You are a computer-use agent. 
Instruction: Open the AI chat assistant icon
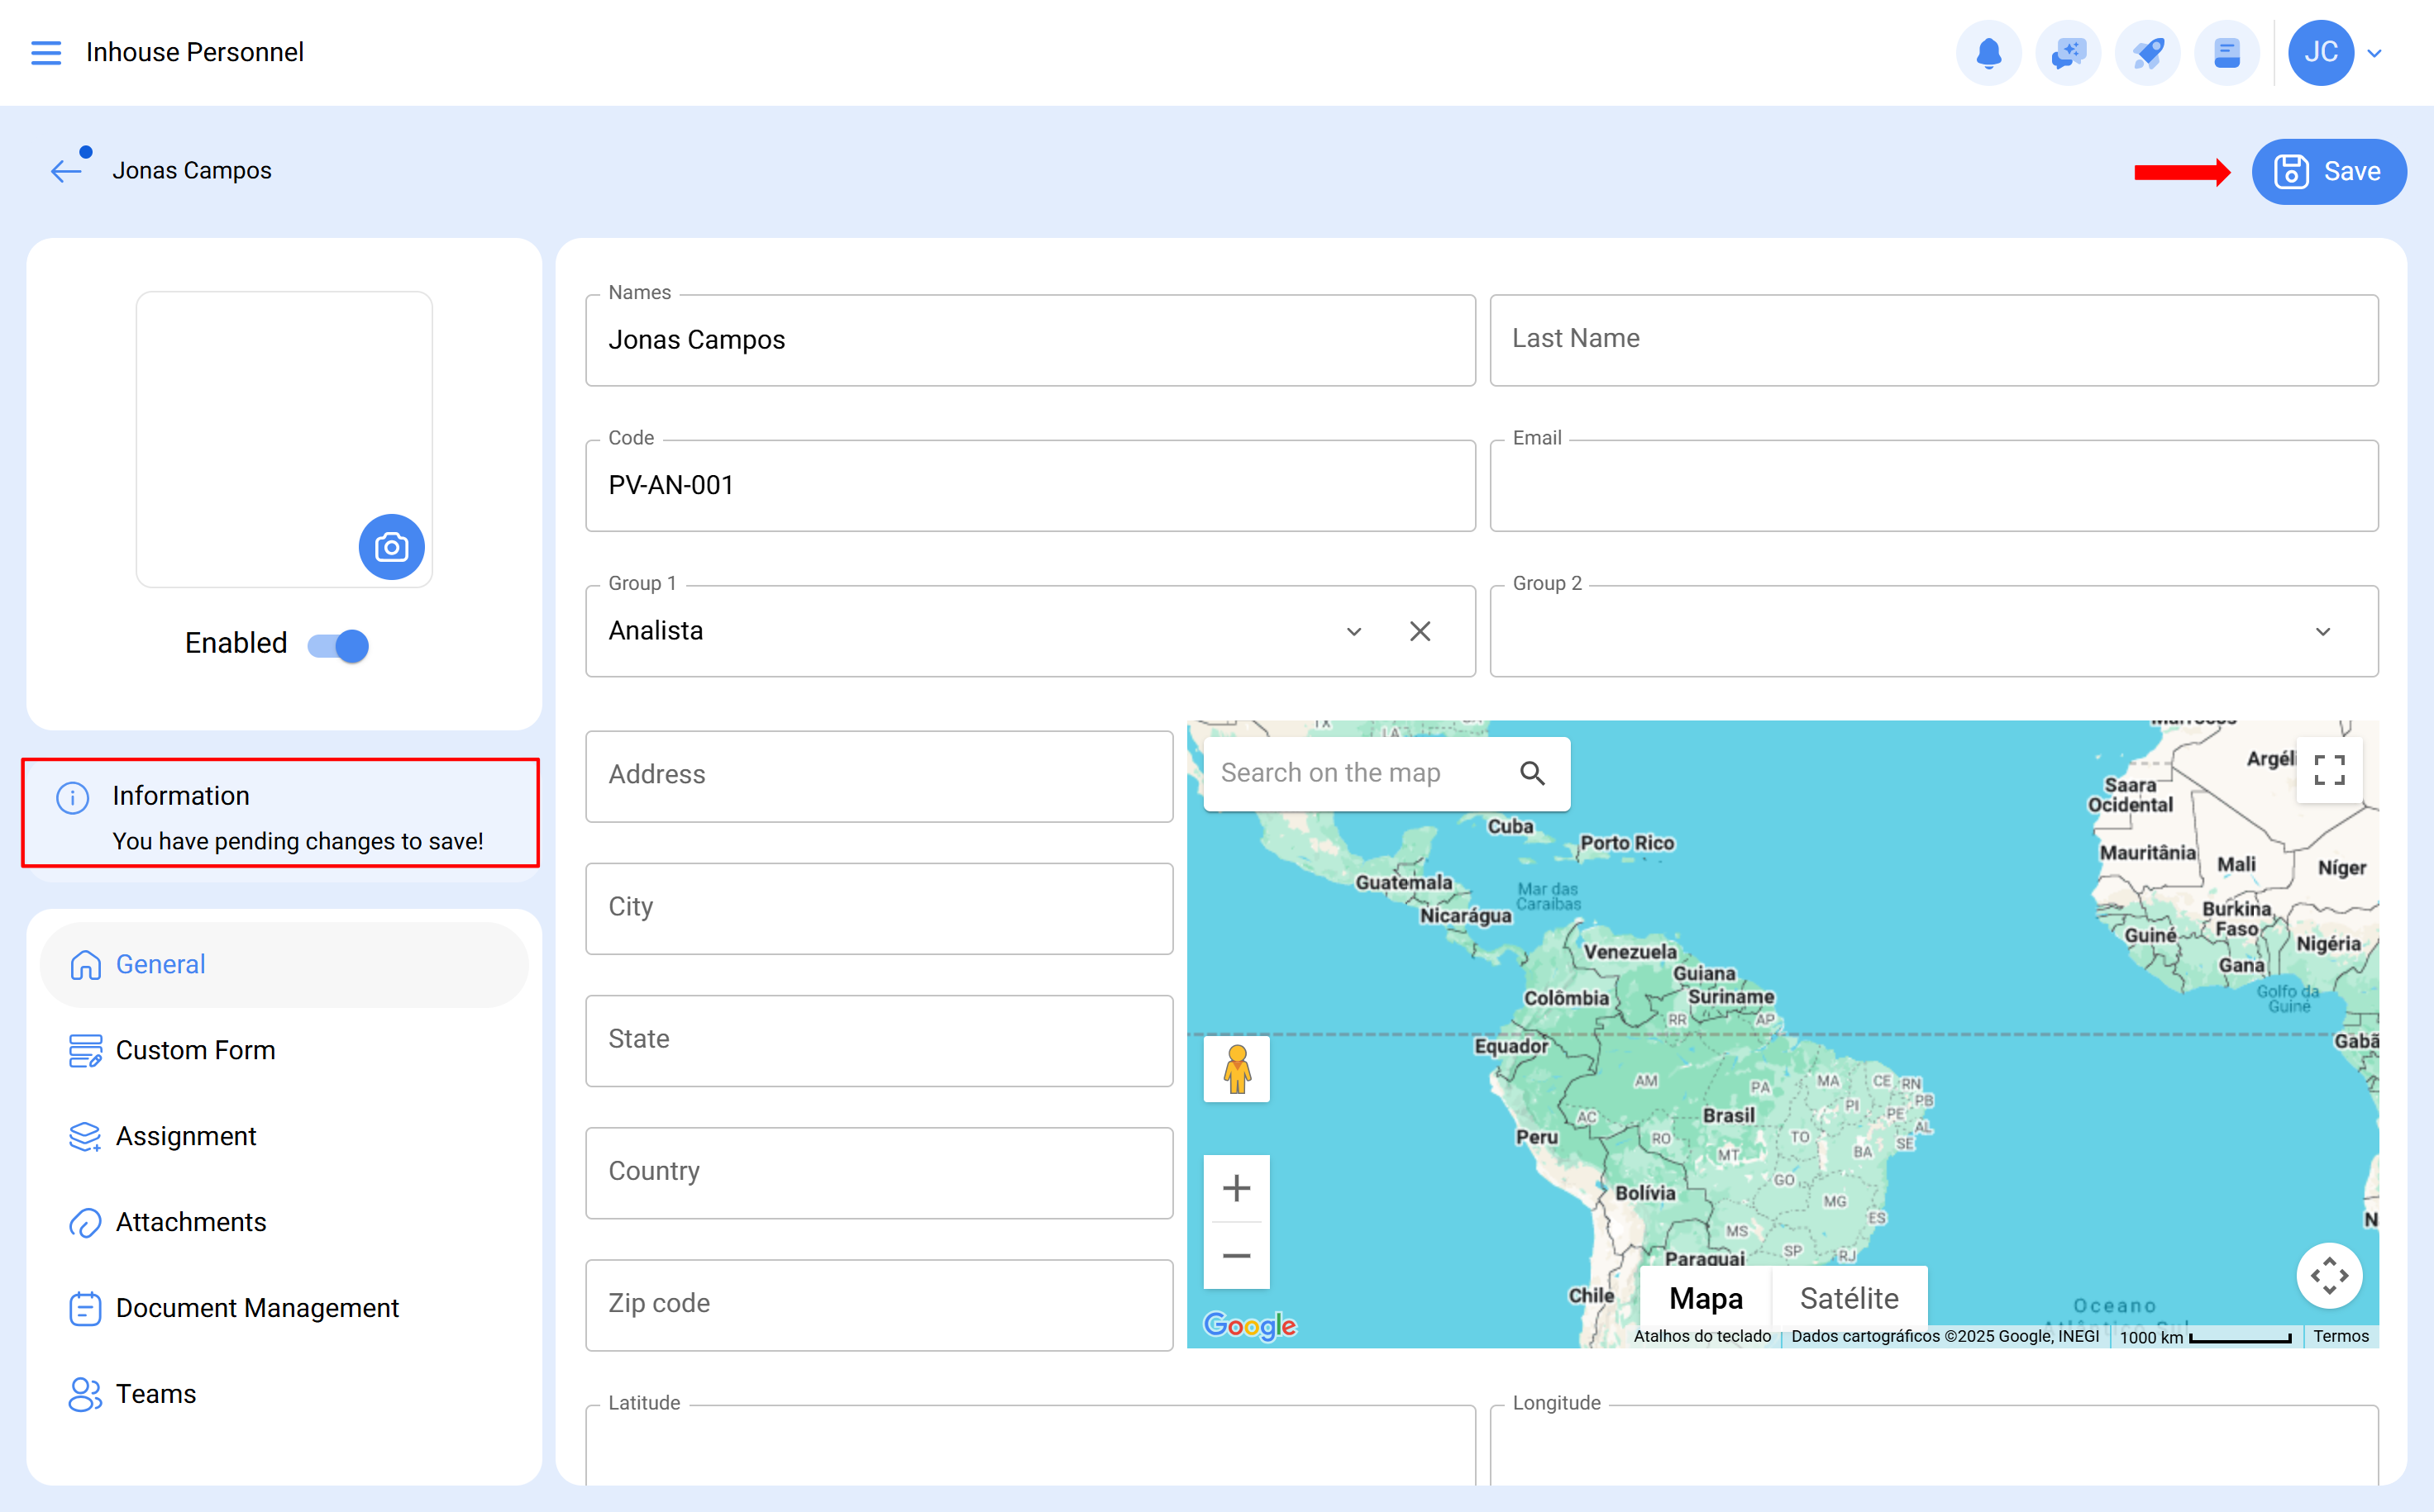pyautogui.click(x=2068, y=53)
